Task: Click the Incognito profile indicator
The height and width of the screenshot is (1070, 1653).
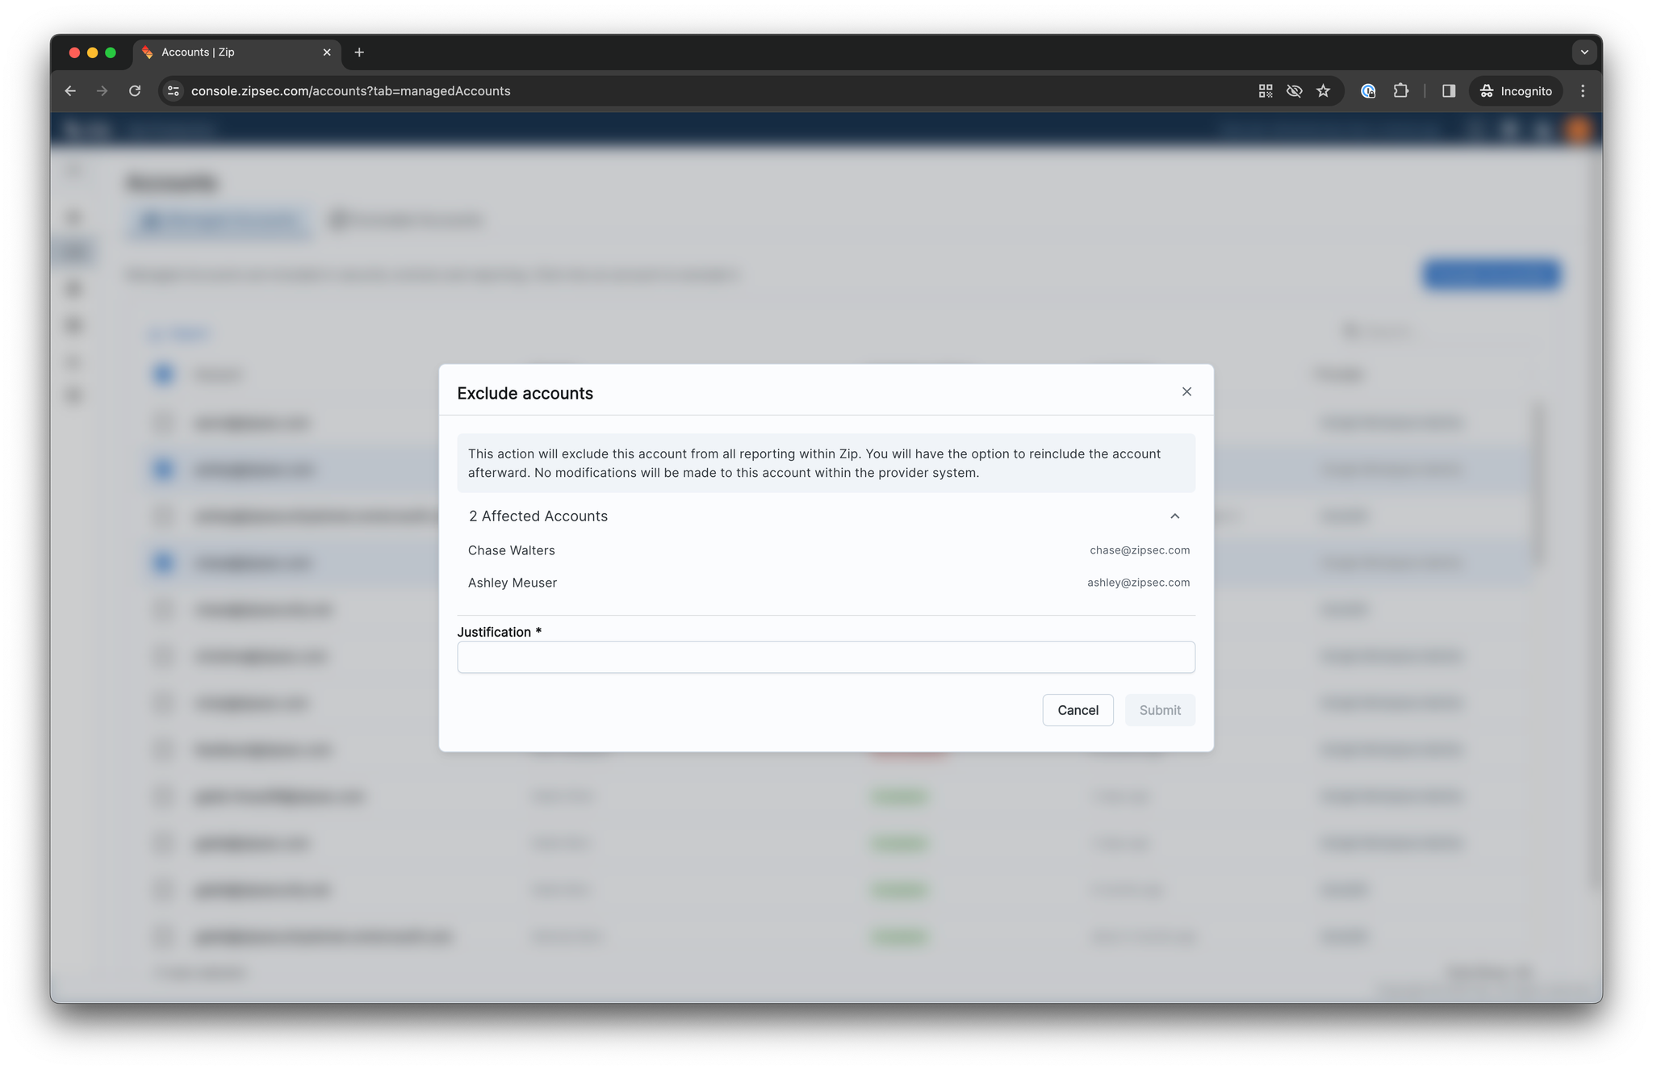Action: coord(1516,91)
